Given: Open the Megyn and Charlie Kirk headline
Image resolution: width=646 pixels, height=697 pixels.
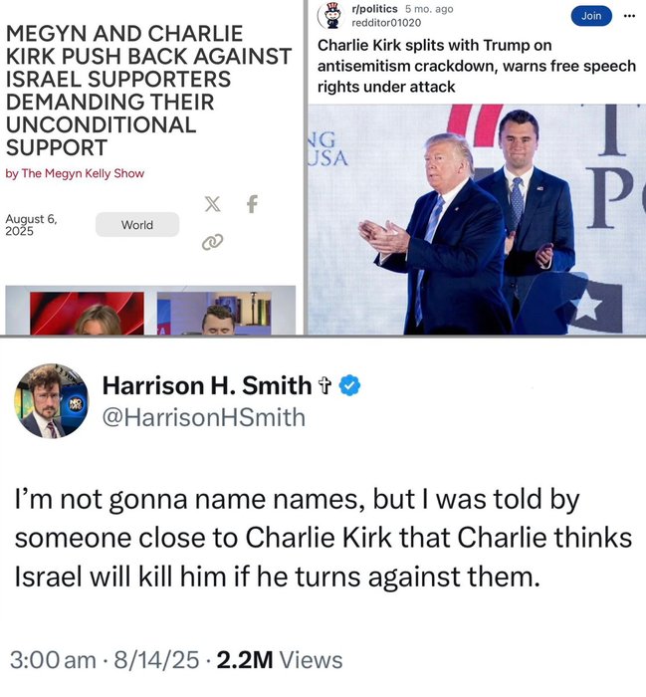Looking at the screenshot, I should (148, 91).
